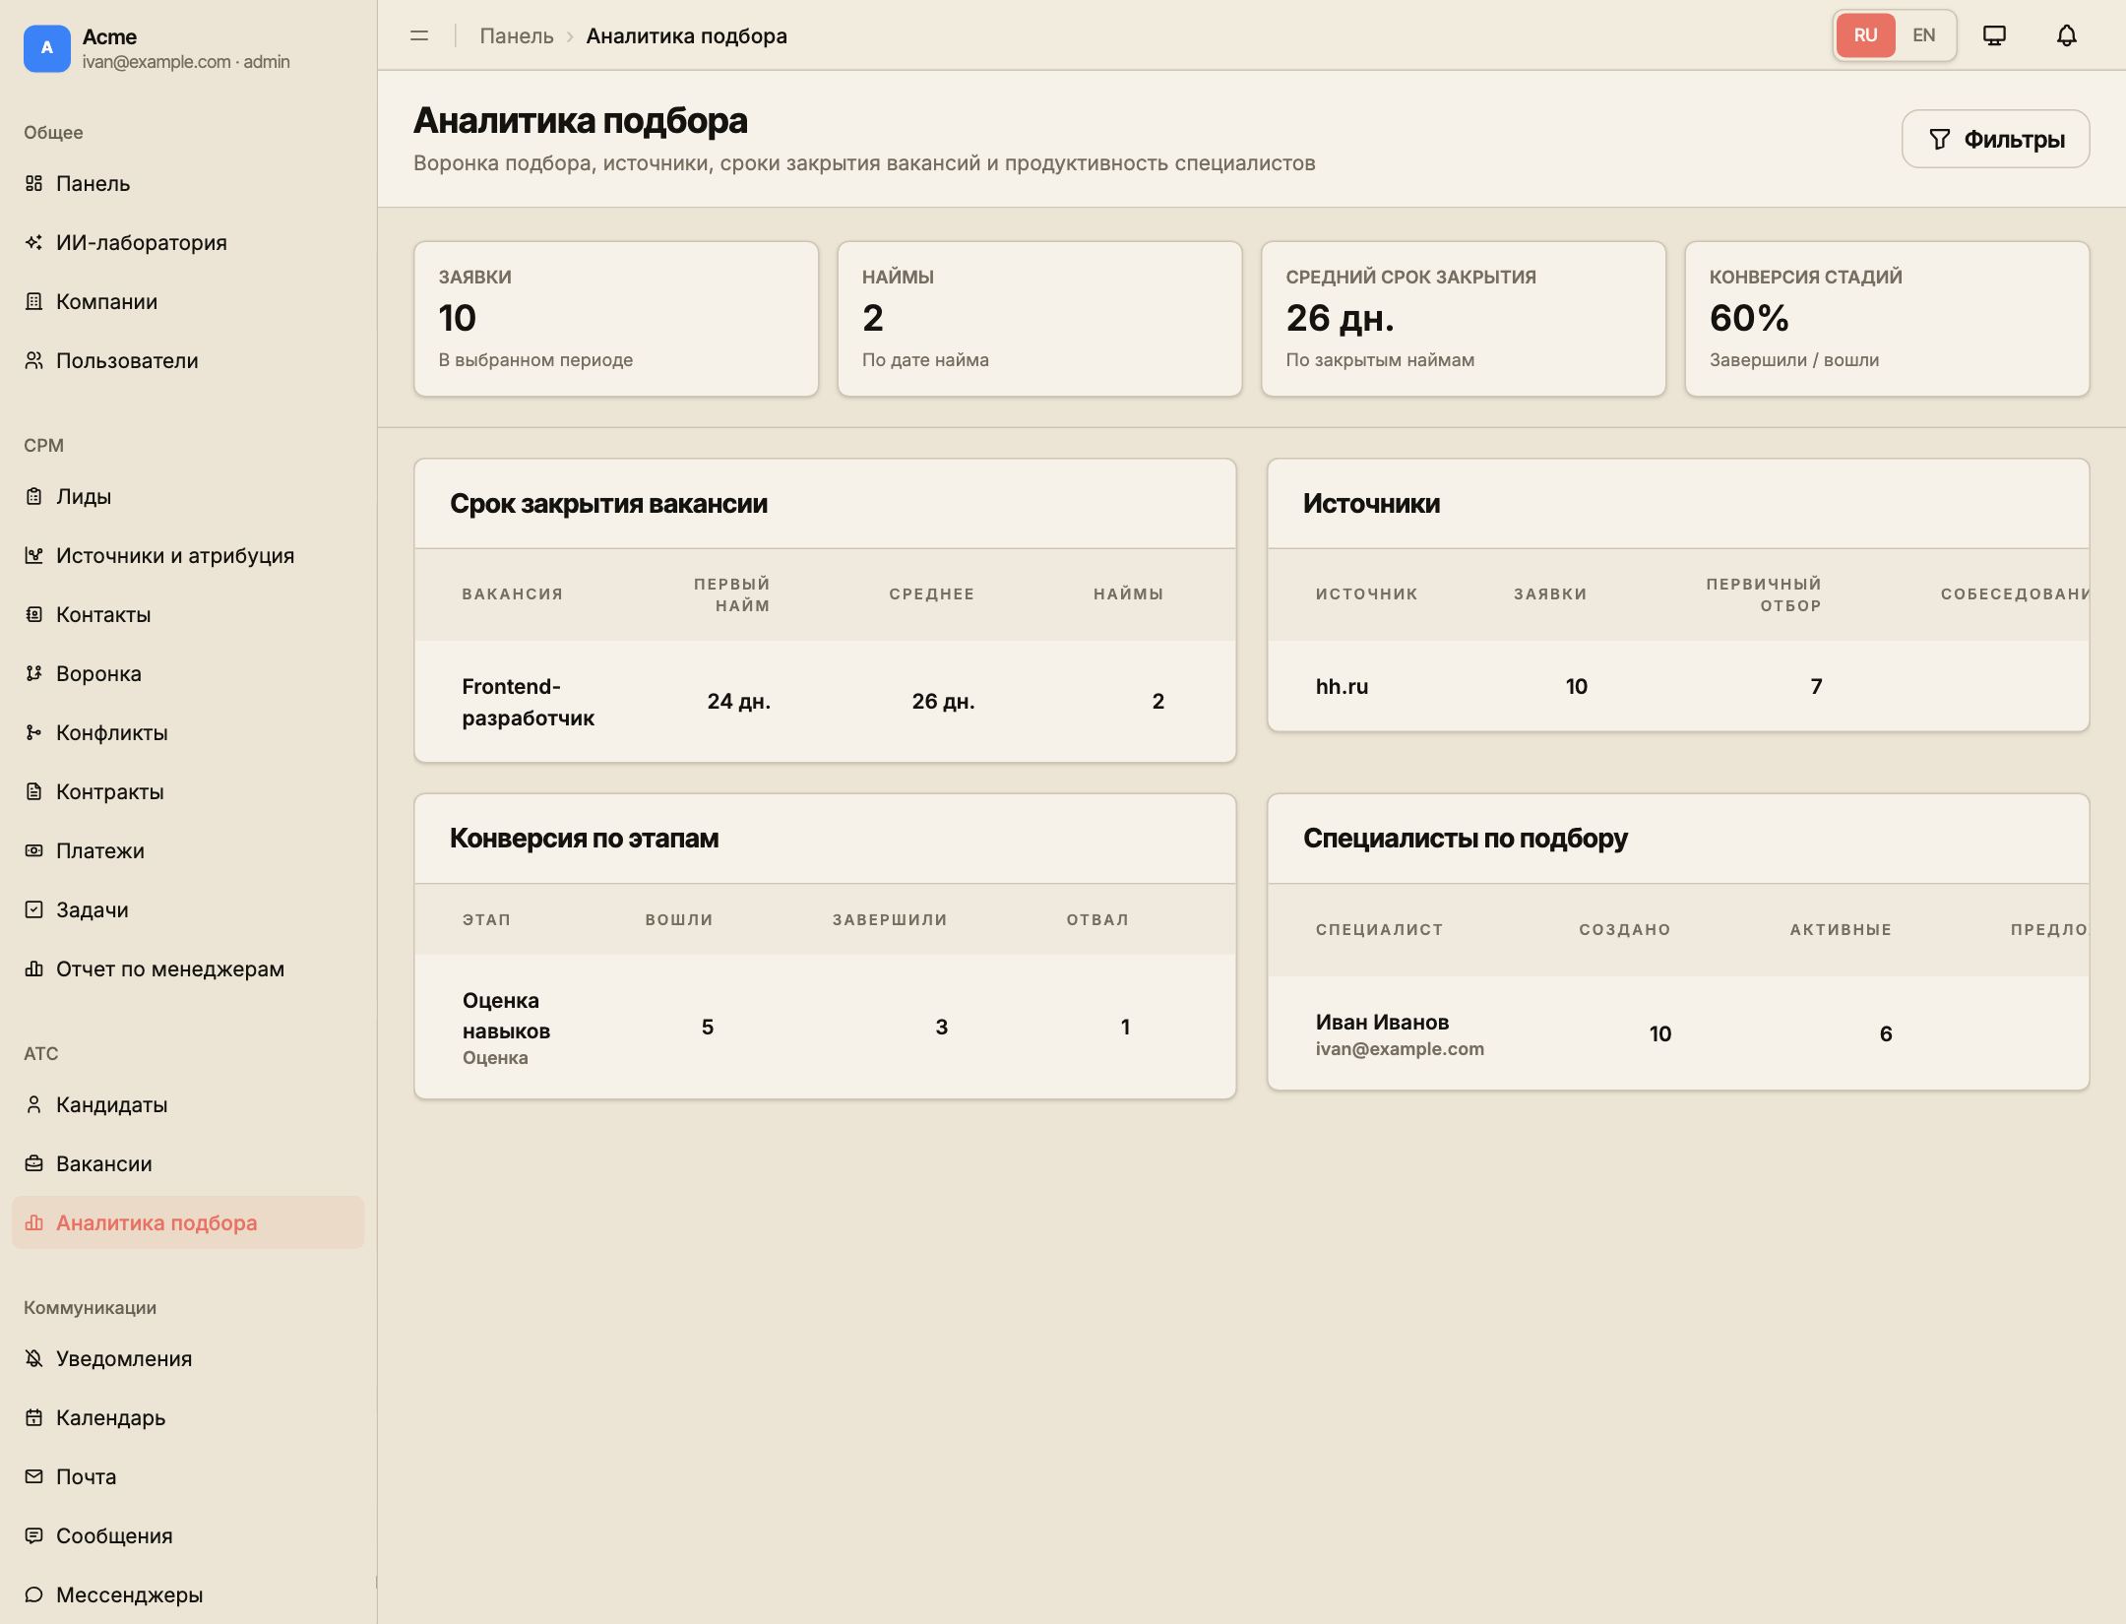The width and height of the screenshot is (2126, 1624).
Task: Click the Компании building icon
Action: click(34, 301)
